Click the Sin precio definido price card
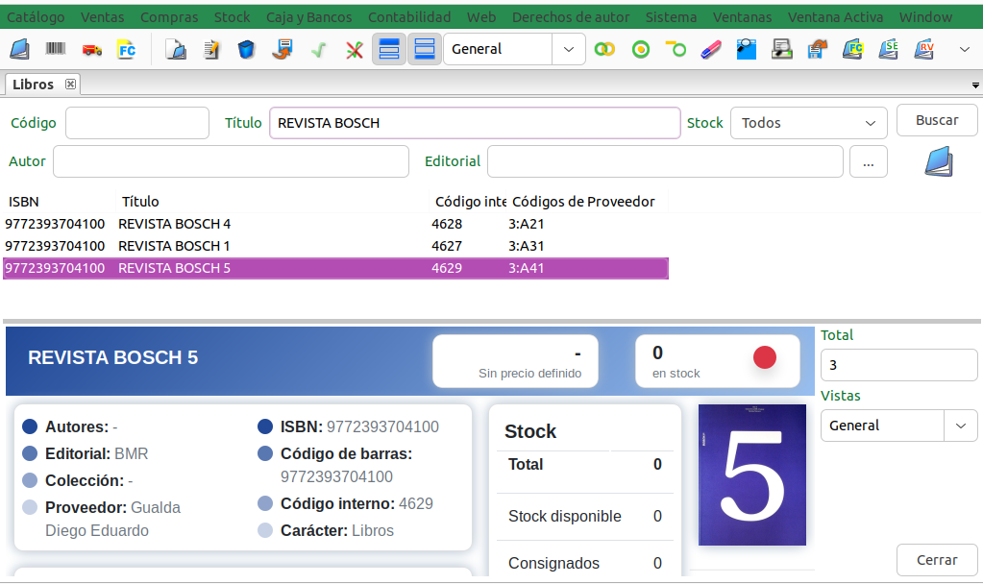This screenshot has height=584, width=983. [x=515, y=361]
